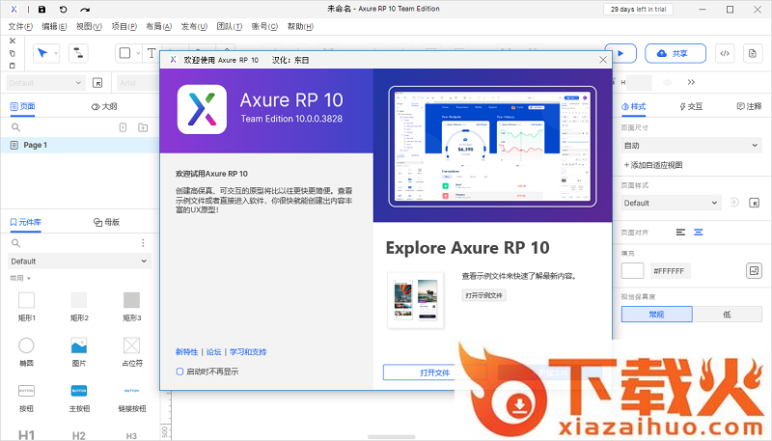Open libraries panel three-dot options
The image size is (772, 441).
(143, 242)
